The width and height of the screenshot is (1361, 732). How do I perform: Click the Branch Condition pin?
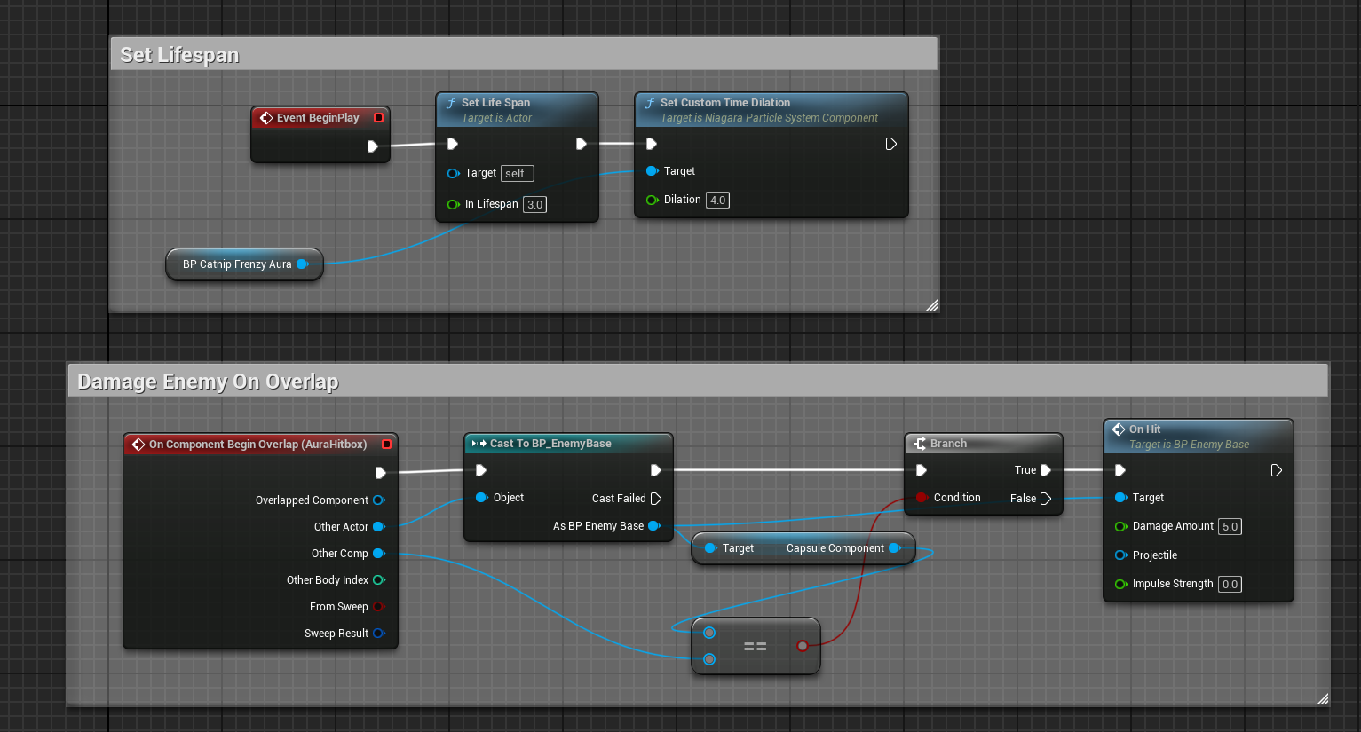922,497
